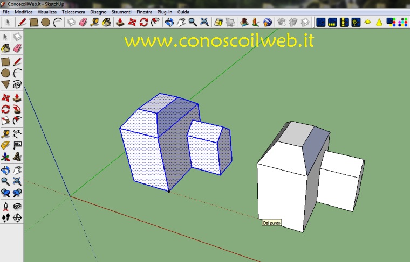Select the Section Plane tool
Screen dimensions: 410x262
(x=17, y=218)
